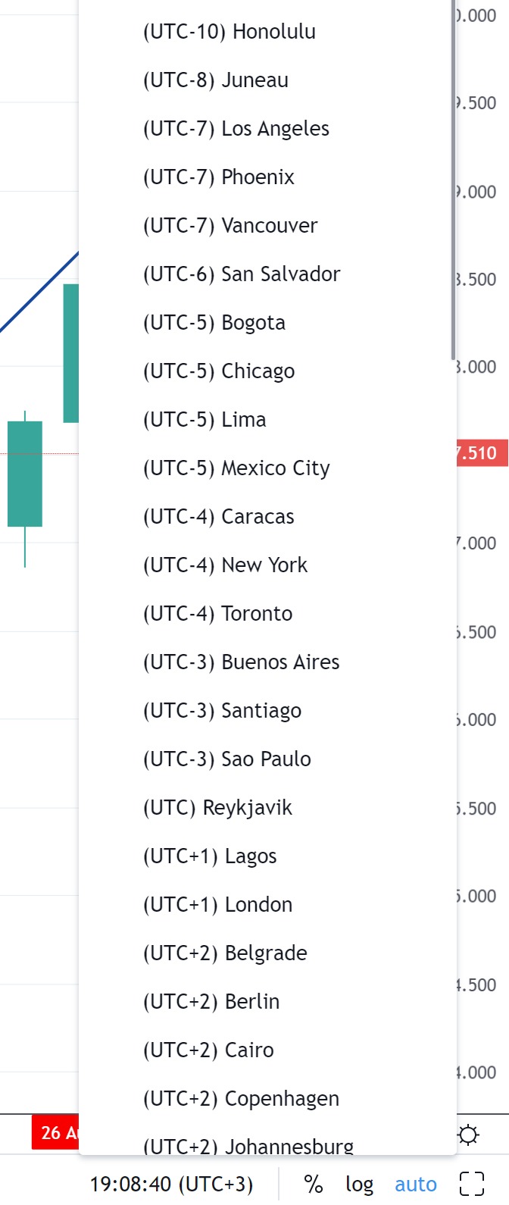Select (UTC+2) Berlin timezone

pos(211,1001)
